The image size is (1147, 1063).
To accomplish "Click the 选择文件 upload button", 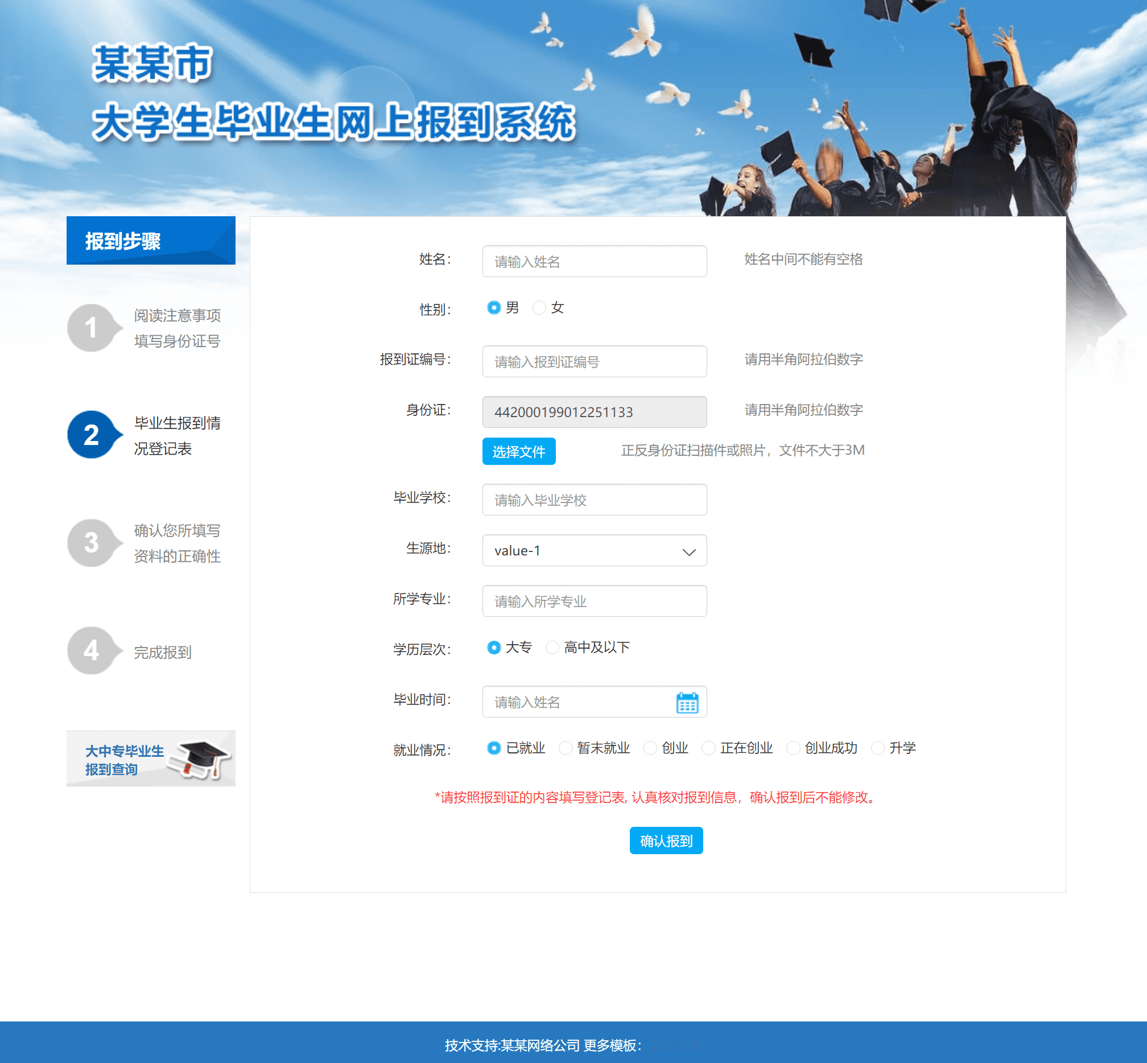I will point(519,451).
